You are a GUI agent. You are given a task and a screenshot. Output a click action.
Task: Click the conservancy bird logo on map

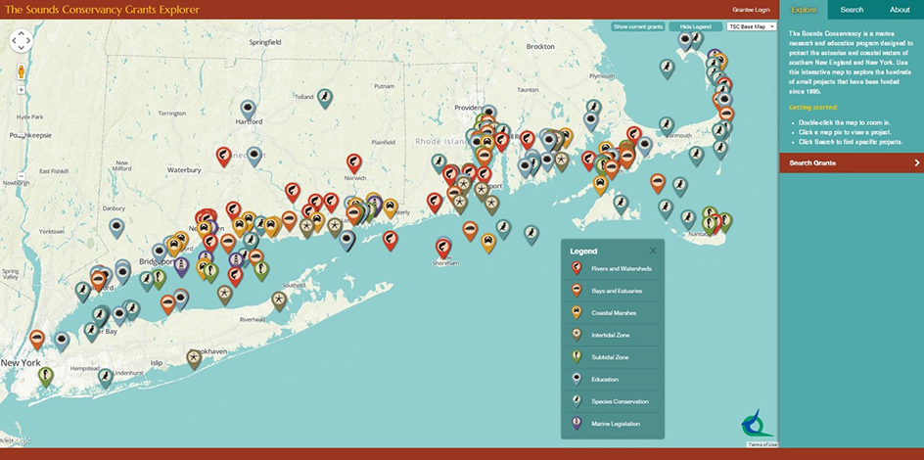[x=756, y=424]
